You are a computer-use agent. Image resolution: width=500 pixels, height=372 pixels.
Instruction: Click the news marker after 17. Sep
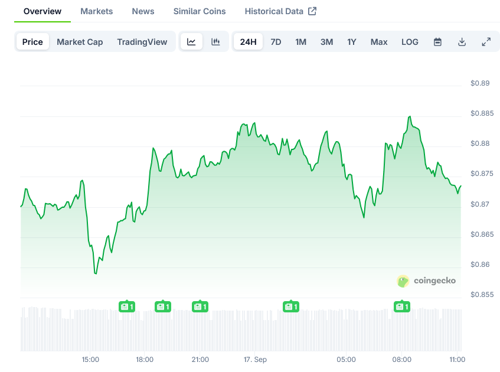[x=291, y=306]
